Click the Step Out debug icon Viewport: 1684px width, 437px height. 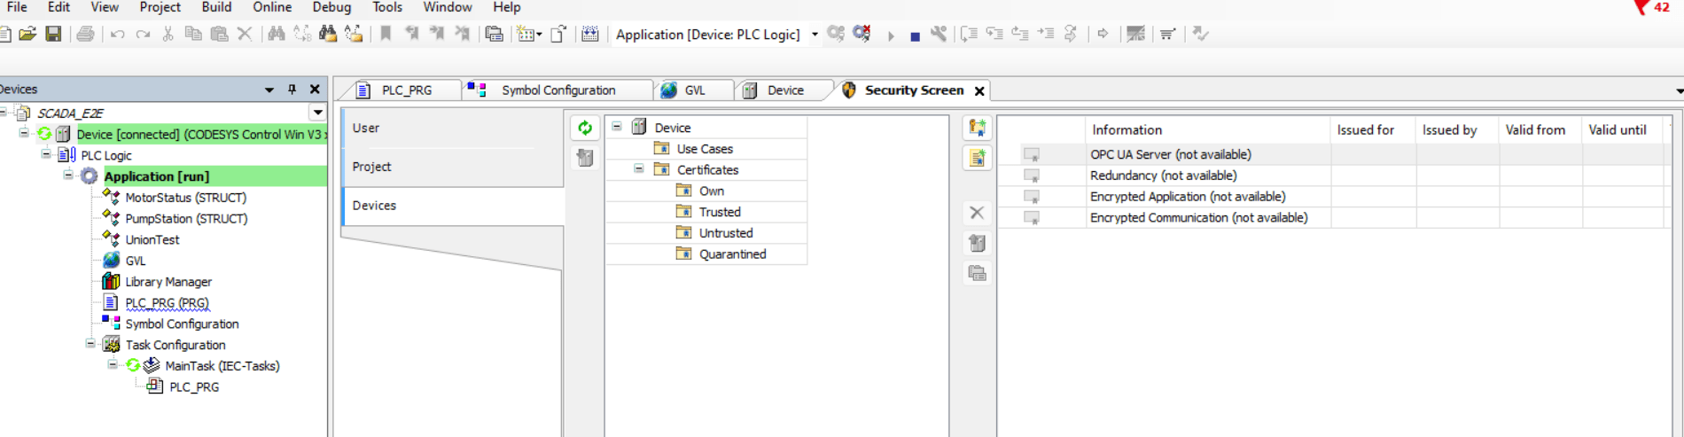coord(1020,34)
